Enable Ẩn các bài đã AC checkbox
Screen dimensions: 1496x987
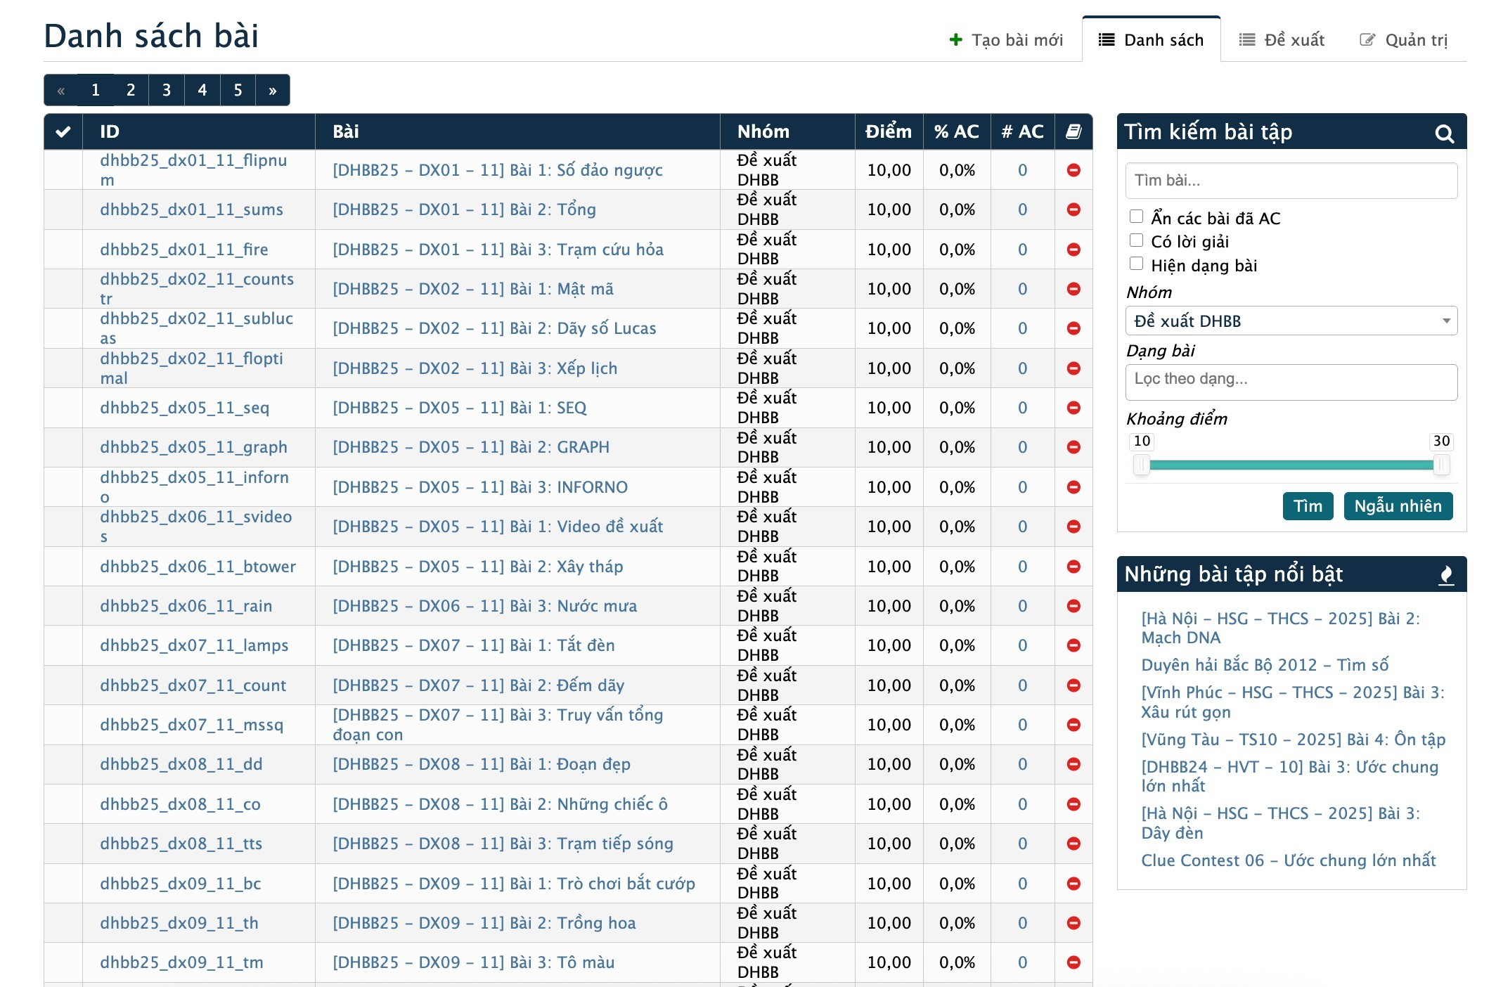pos(1136,217)
